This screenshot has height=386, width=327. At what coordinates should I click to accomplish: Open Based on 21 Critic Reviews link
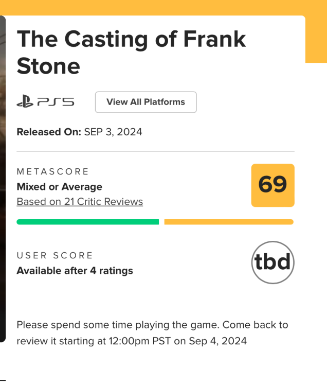tap(80, 202)
